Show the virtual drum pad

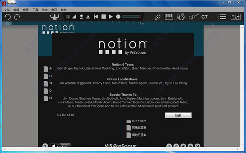(181, 17)
